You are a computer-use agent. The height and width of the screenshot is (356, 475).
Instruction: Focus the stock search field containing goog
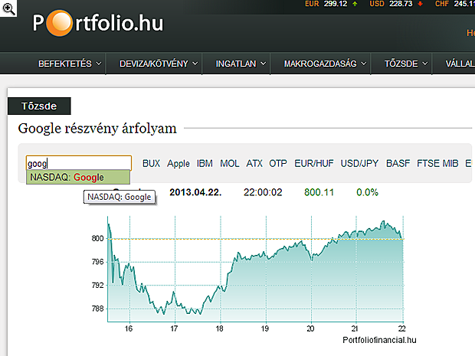pos(79,164)
